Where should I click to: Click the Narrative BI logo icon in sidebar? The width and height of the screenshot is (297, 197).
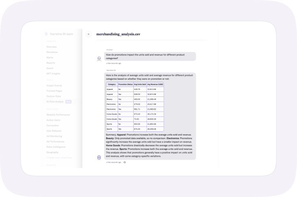click(x=46, y=34)
